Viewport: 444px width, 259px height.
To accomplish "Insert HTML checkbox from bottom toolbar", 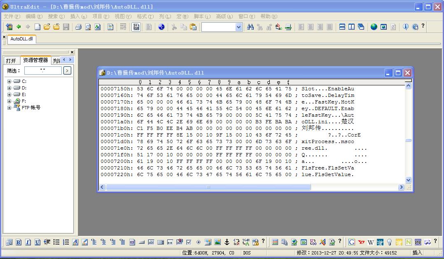I will coord(189,242).
